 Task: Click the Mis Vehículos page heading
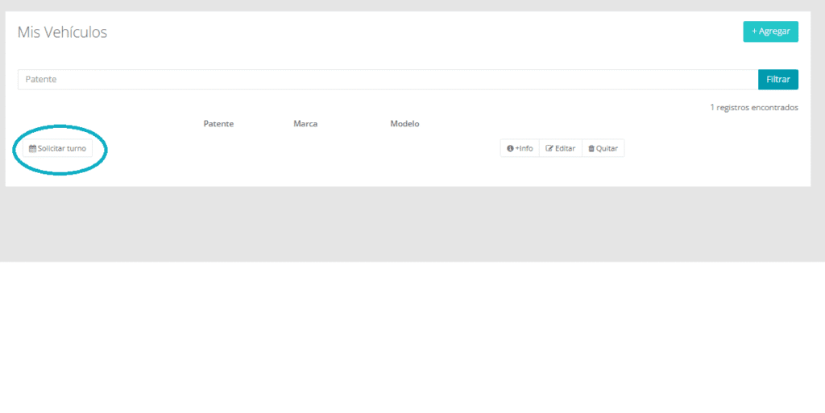click(x=63, y=32)
